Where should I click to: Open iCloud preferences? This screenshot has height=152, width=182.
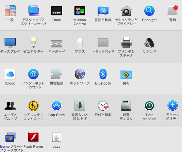click(x=10, y=74)
